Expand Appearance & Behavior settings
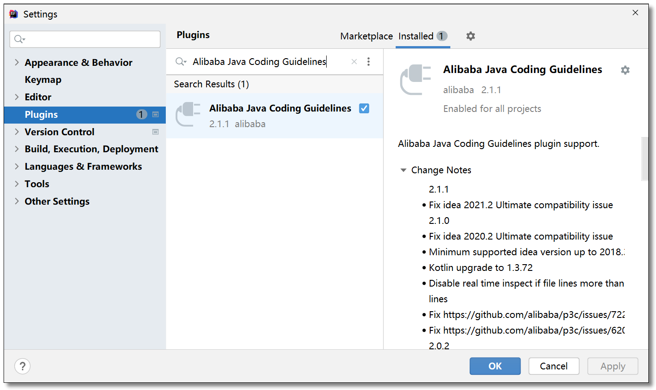The image size is (656, 390). point(17,62)
